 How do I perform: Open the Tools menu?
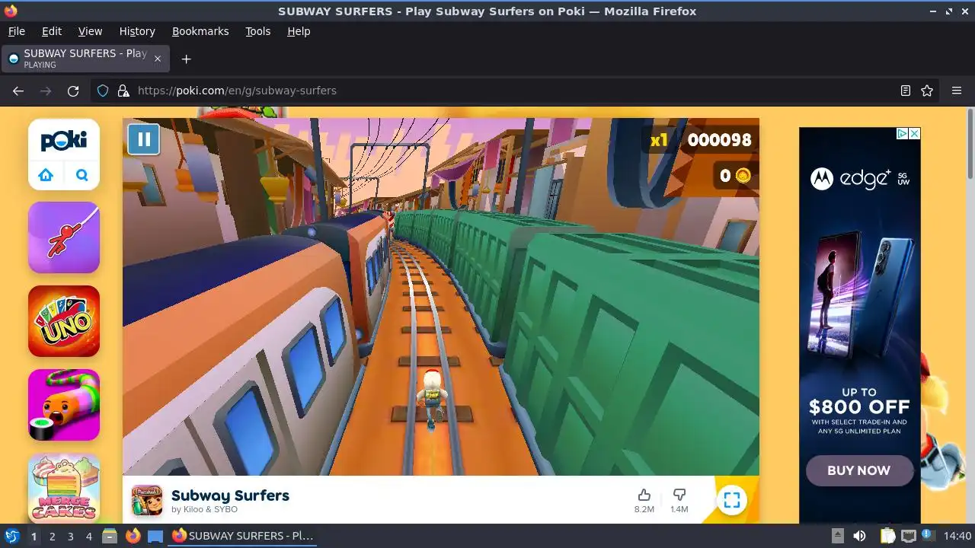(x=257, y=31)
